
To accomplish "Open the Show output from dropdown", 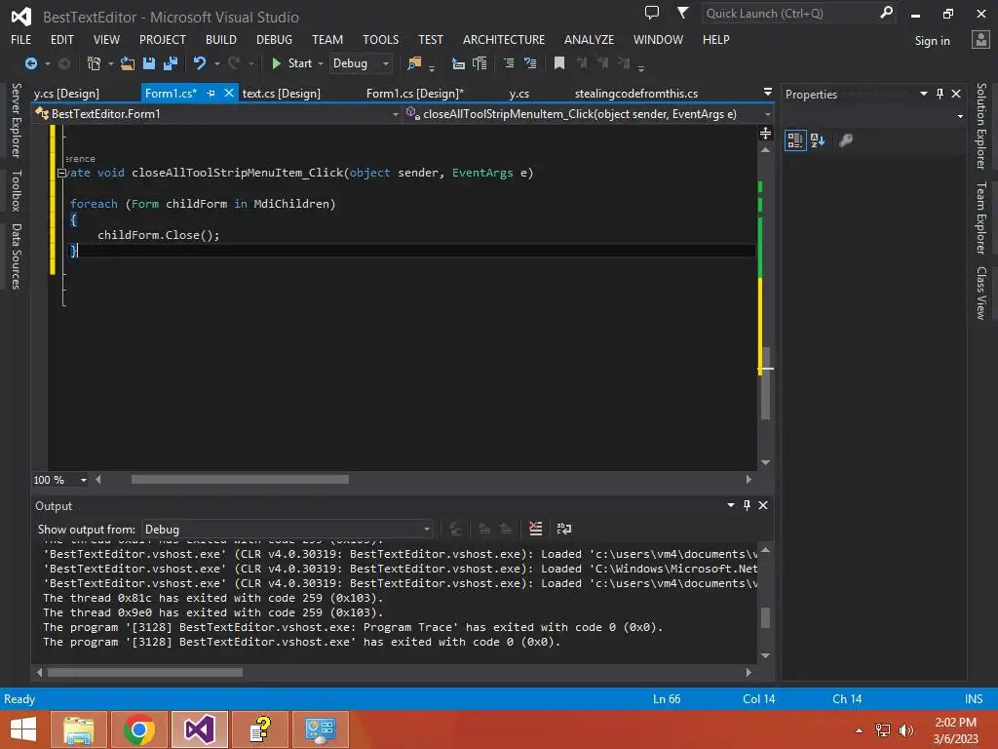I will pyautogui.click(x=427, y=529).
